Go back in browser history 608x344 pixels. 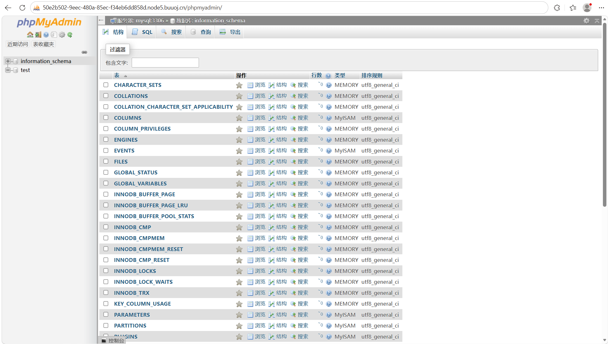[x=8, y=8]
